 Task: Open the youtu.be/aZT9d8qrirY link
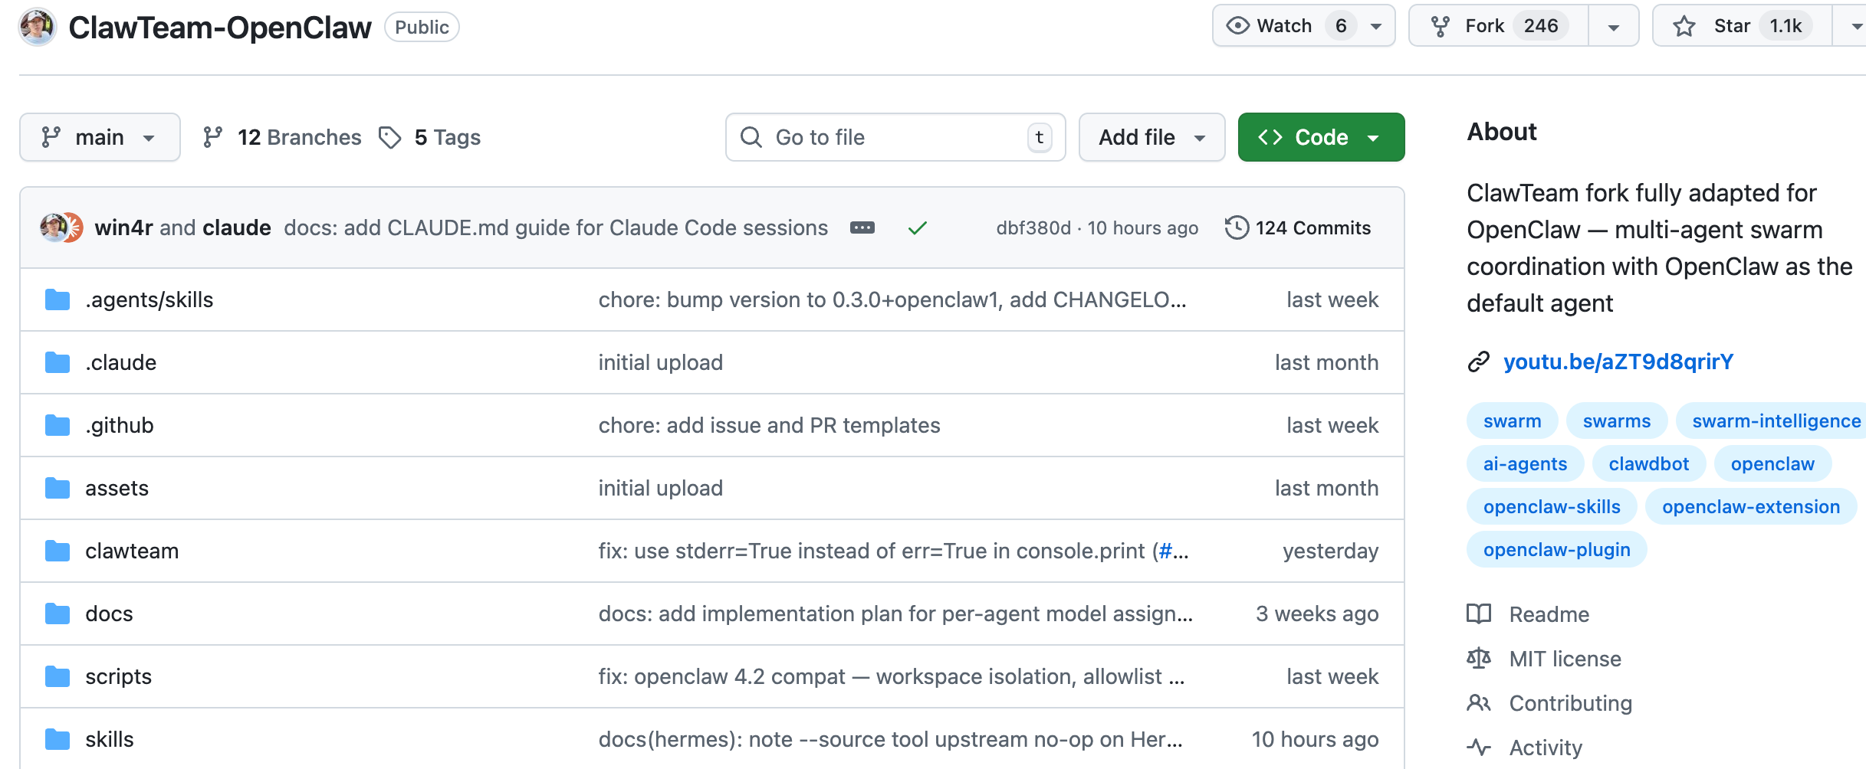pos(1618,362)
